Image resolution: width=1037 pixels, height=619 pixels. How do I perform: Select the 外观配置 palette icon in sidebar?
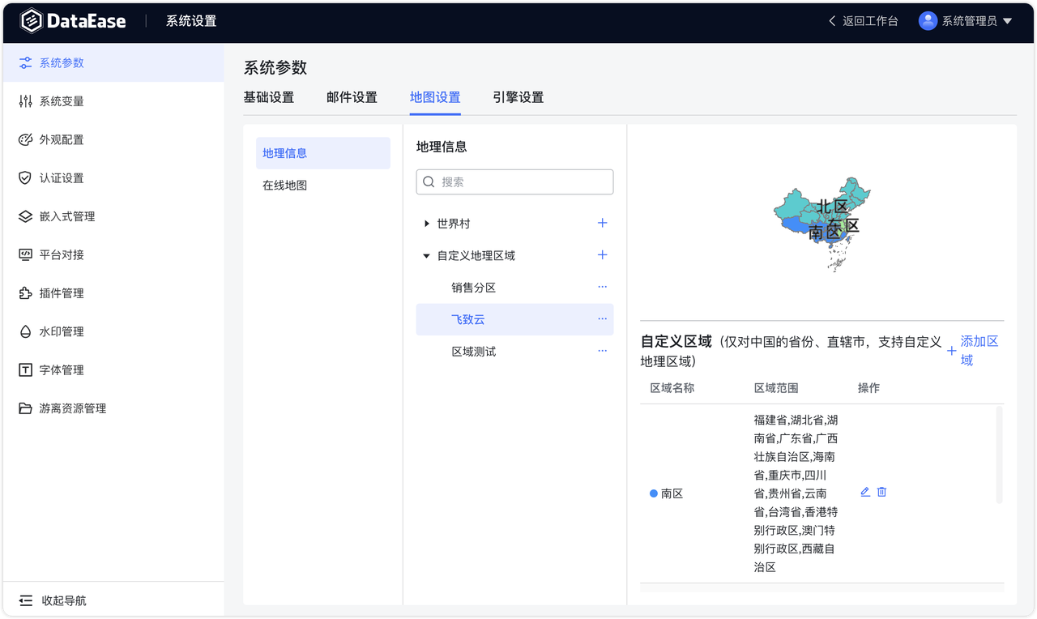click(24, 139)
